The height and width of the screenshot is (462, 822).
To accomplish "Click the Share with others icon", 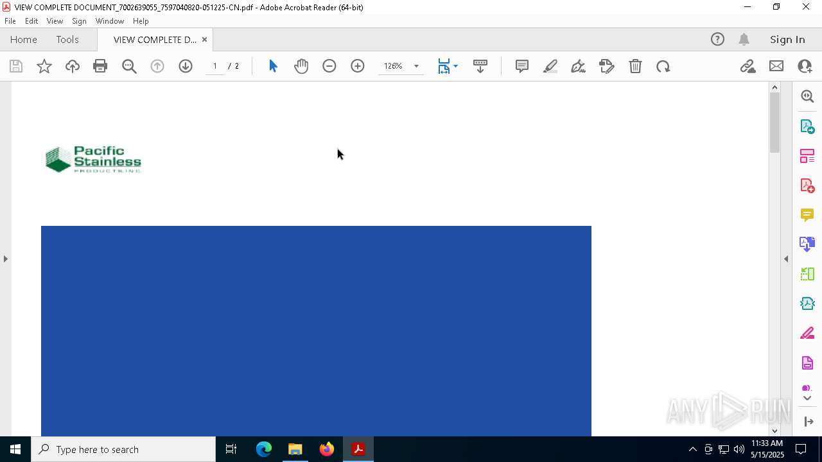I will point(805,66).
